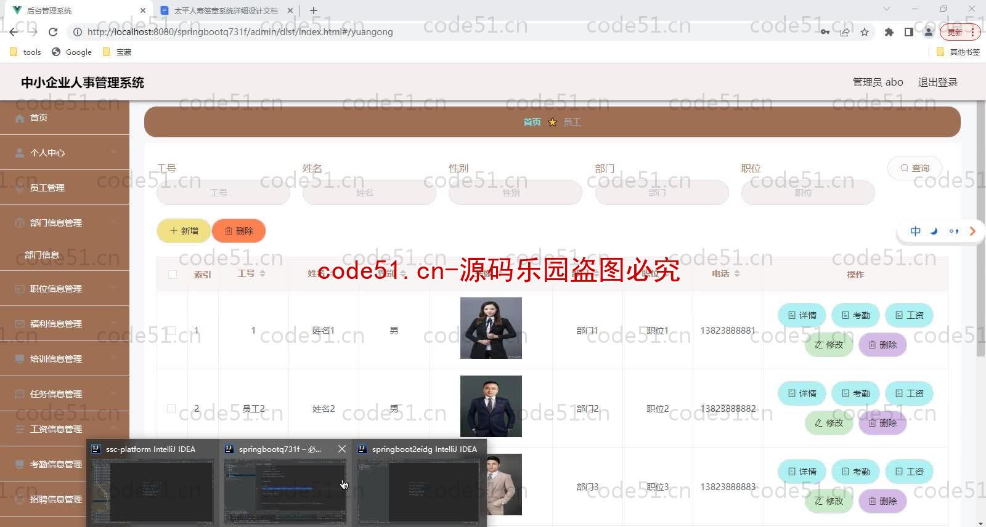This screenshot has width=986, height=527.
Task: Open saved passwords key icon
Action: click(825, 32)
